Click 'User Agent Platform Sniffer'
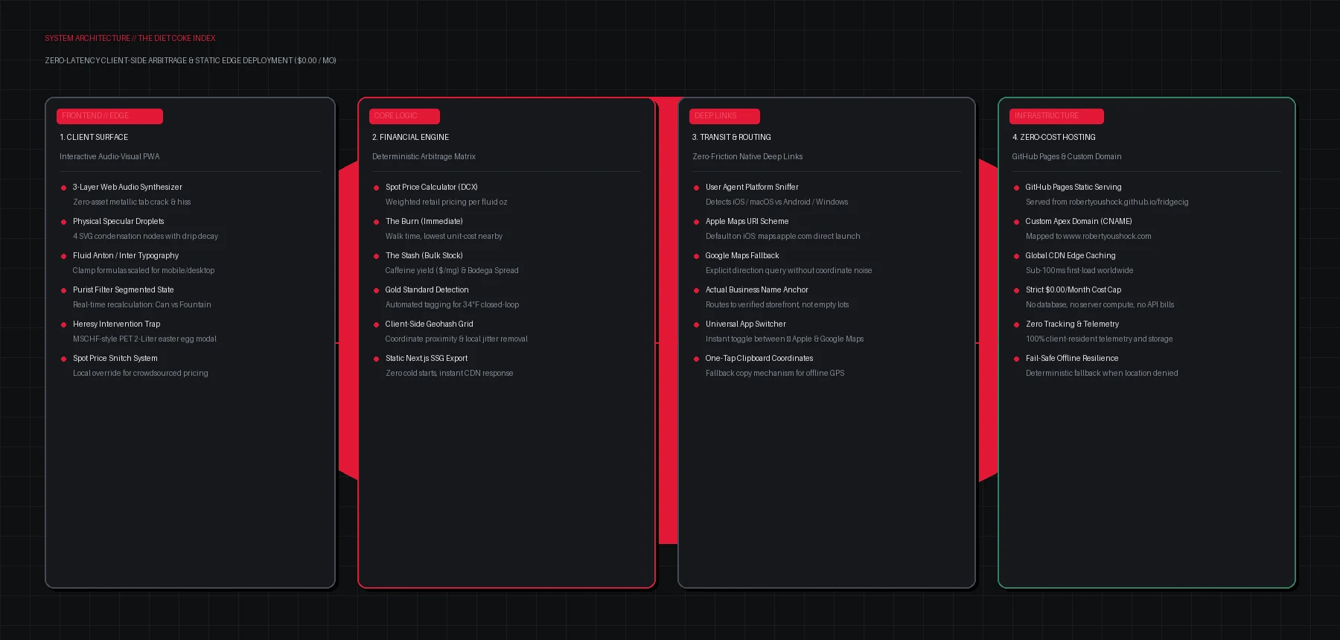 pyautogui.click(x=752, y=187)
